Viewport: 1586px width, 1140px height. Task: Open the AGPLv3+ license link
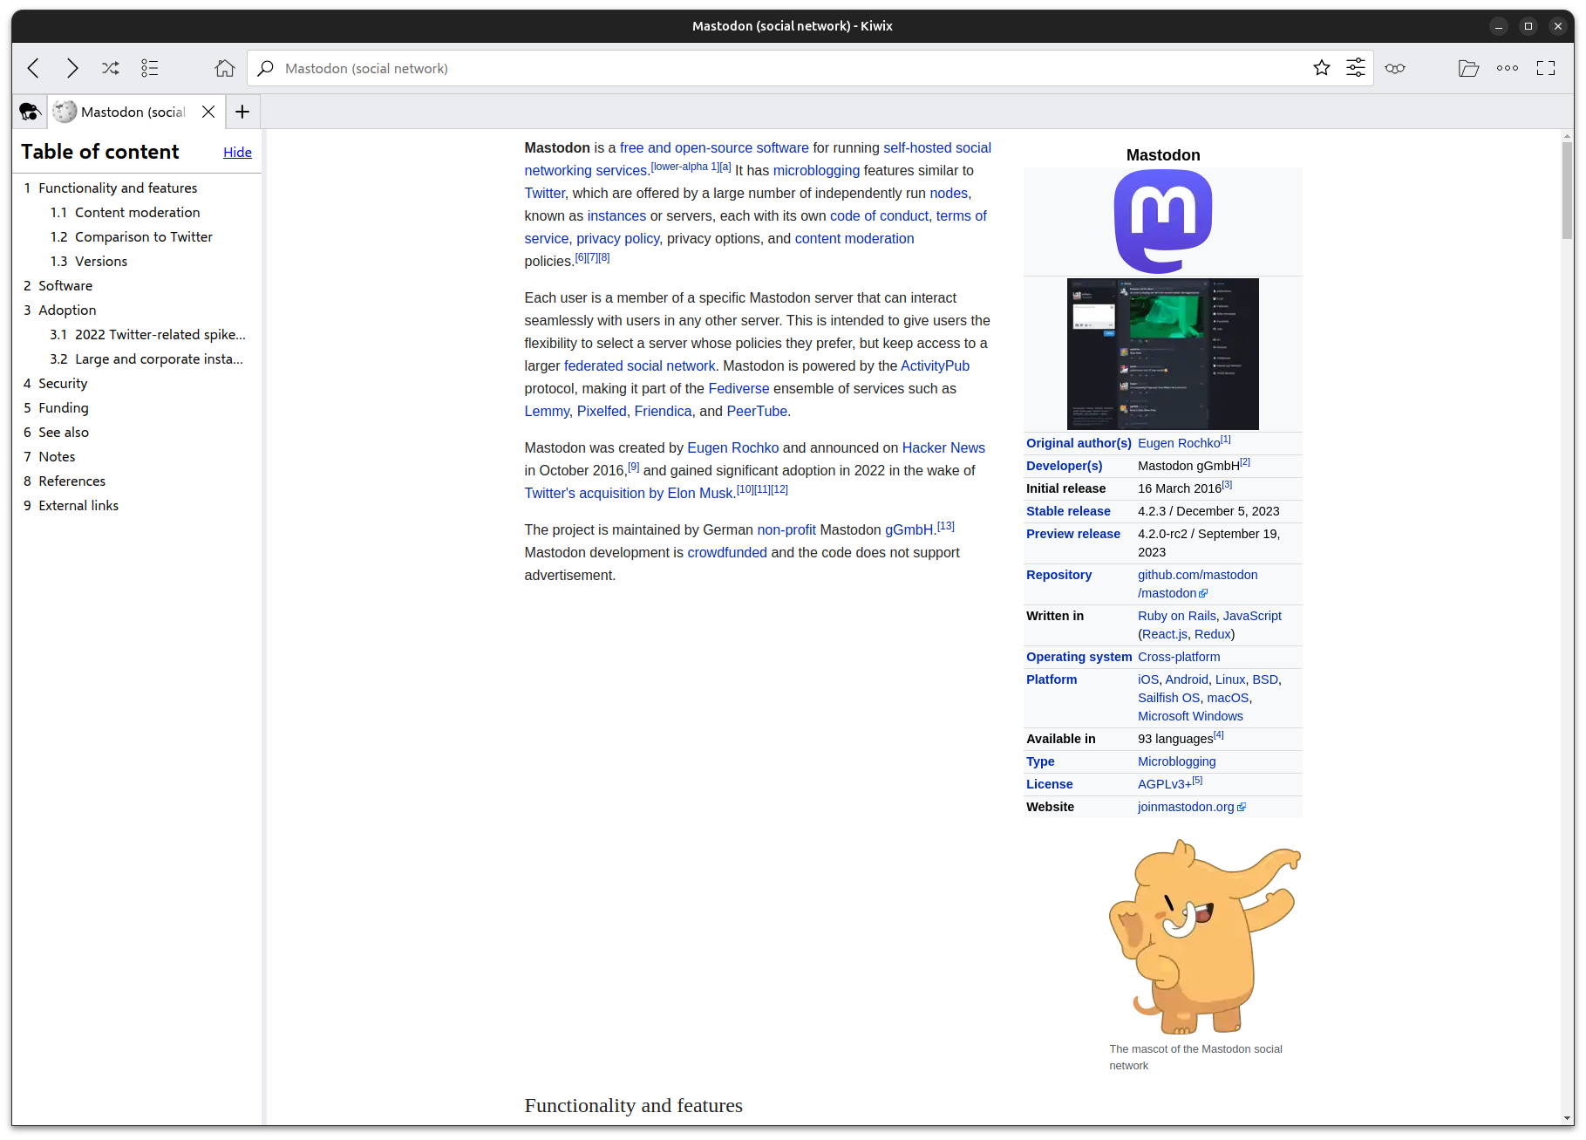(x=1164, y=784)
